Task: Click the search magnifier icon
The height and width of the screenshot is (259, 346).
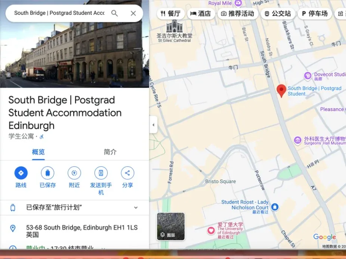Action: click(x=114, y=13)
